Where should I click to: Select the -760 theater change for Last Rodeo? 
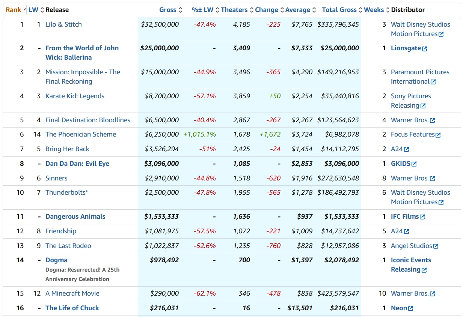[x=273, y=246]
